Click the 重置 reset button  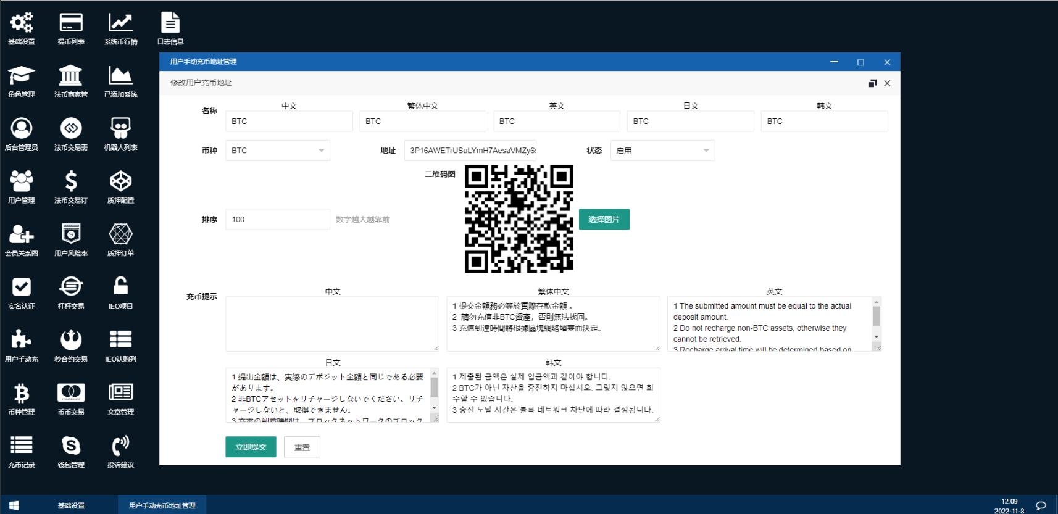click(x=302, y=447)
